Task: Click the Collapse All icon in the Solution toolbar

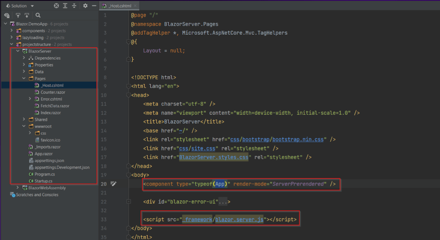Action: [x=74, y=6]
